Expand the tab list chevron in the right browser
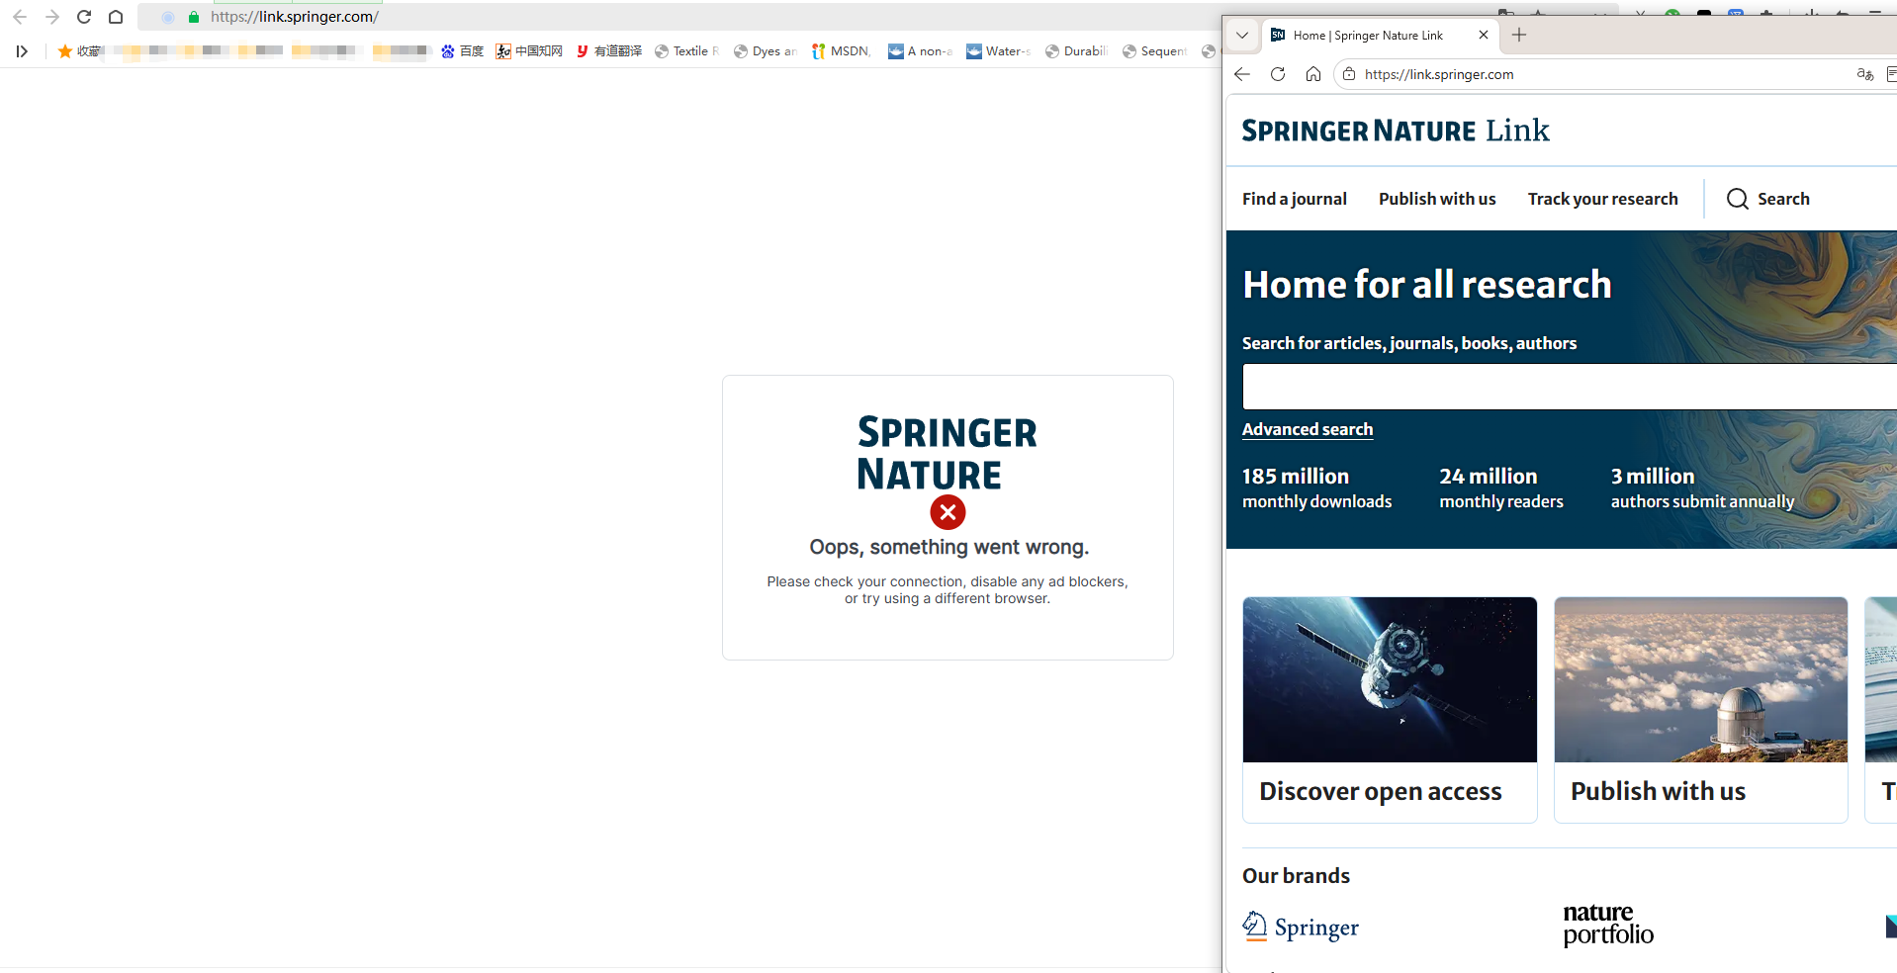Screen dimensions: 1897x973 click(x=1242, y=35)
